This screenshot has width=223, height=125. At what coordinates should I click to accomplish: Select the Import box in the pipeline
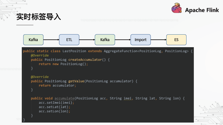pyautogui.click(x=140, y=40)
